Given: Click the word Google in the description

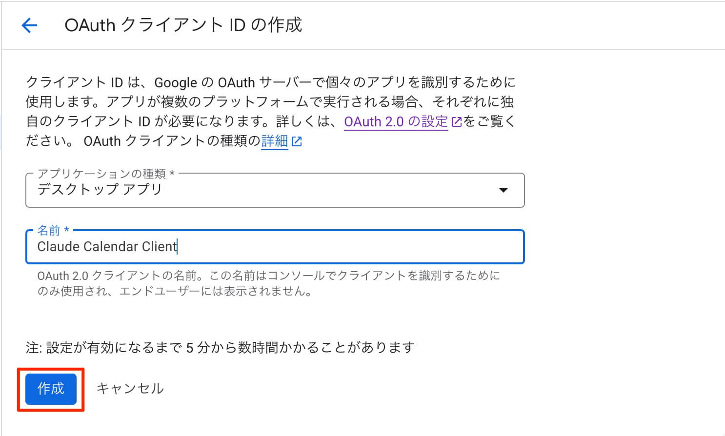Looking at the screenshot, I should pyautogui.click(x=176, y=82).
